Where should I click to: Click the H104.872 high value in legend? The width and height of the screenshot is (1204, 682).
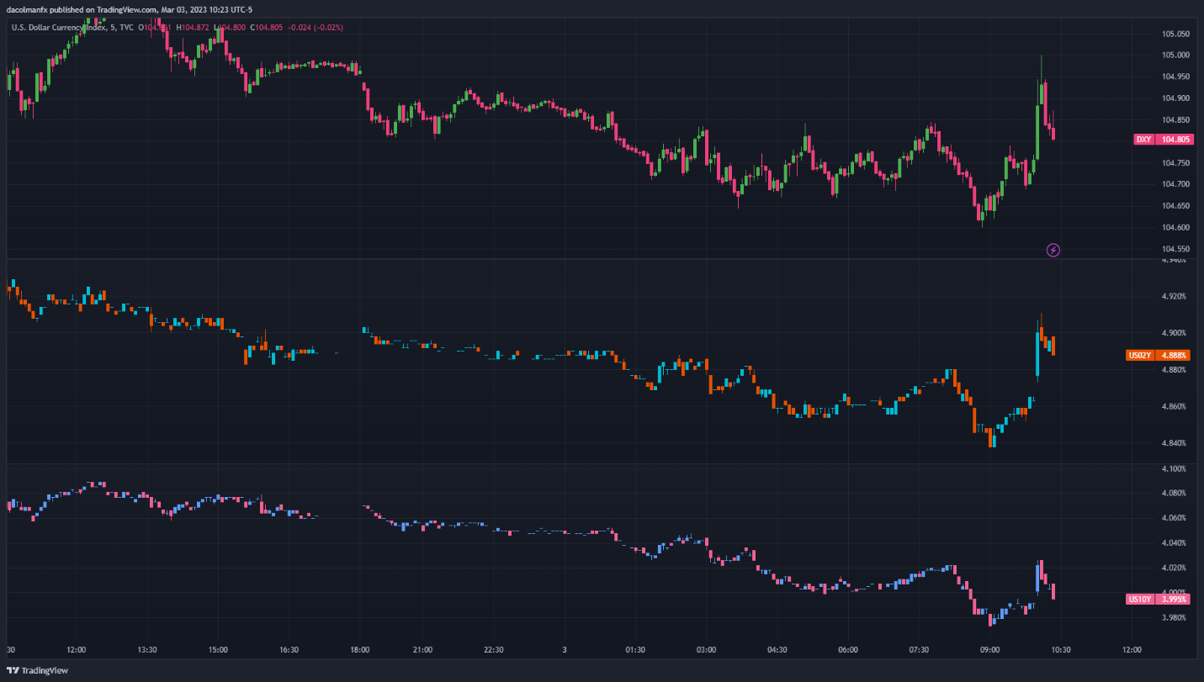pos(194,27)
